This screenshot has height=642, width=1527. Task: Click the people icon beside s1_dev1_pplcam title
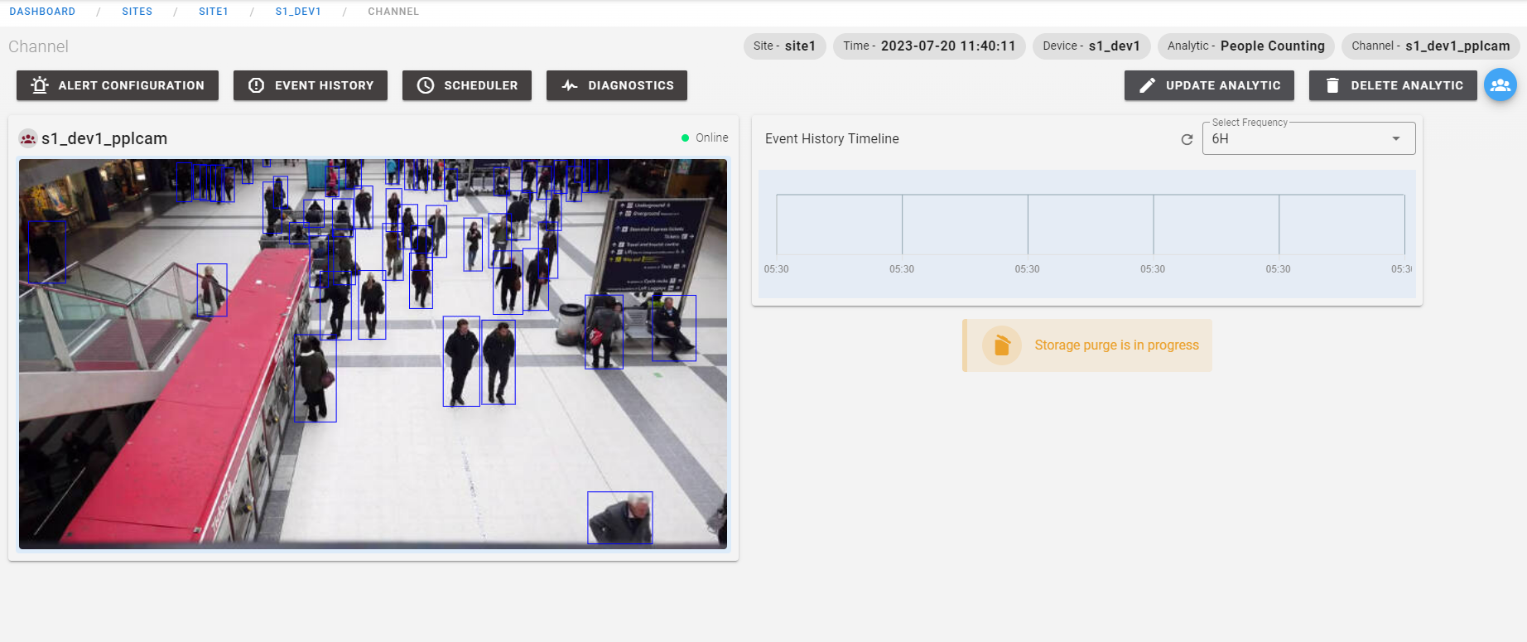tap(28, 138)
